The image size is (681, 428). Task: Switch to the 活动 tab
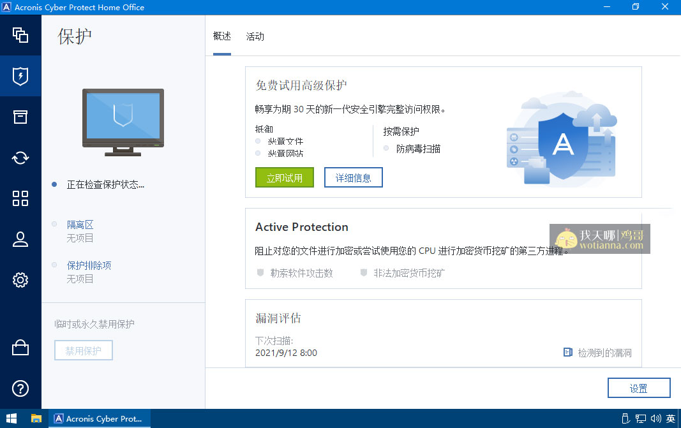pos(255,36)
